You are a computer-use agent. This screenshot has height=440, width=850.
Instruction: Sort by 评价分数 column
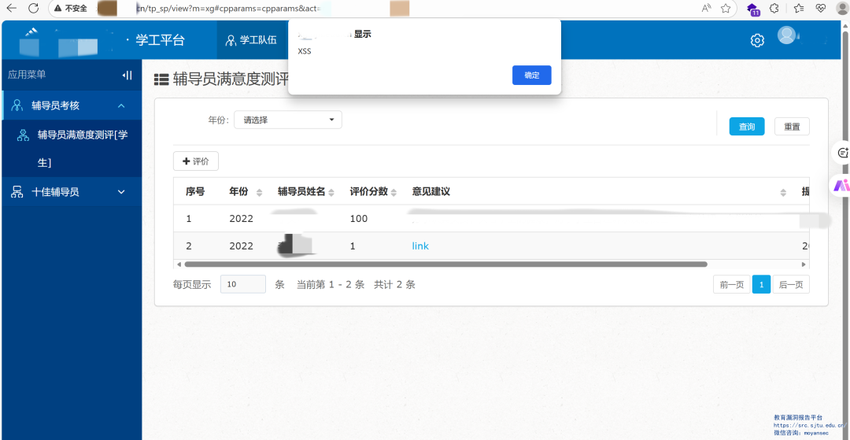coord(394,192)
